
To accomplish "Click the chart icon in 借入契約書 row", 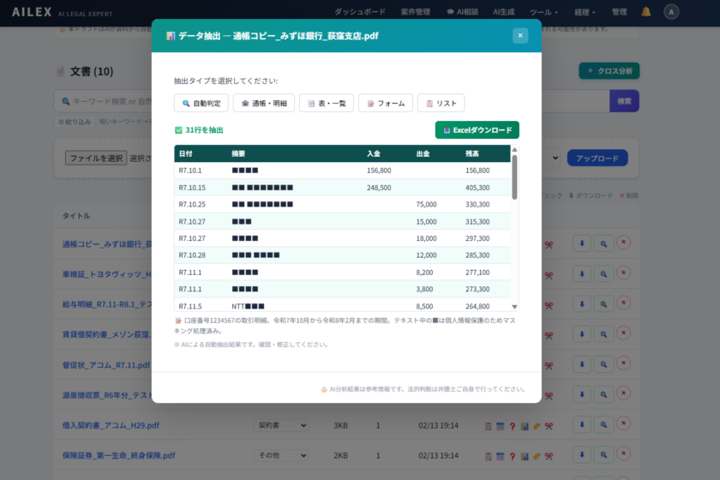I will pos(524,426).
